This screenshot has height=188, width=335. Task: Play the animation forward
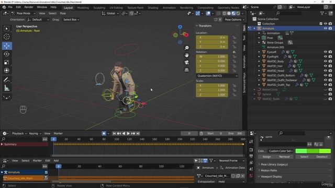pyautogui.click(x=128, y=134)
